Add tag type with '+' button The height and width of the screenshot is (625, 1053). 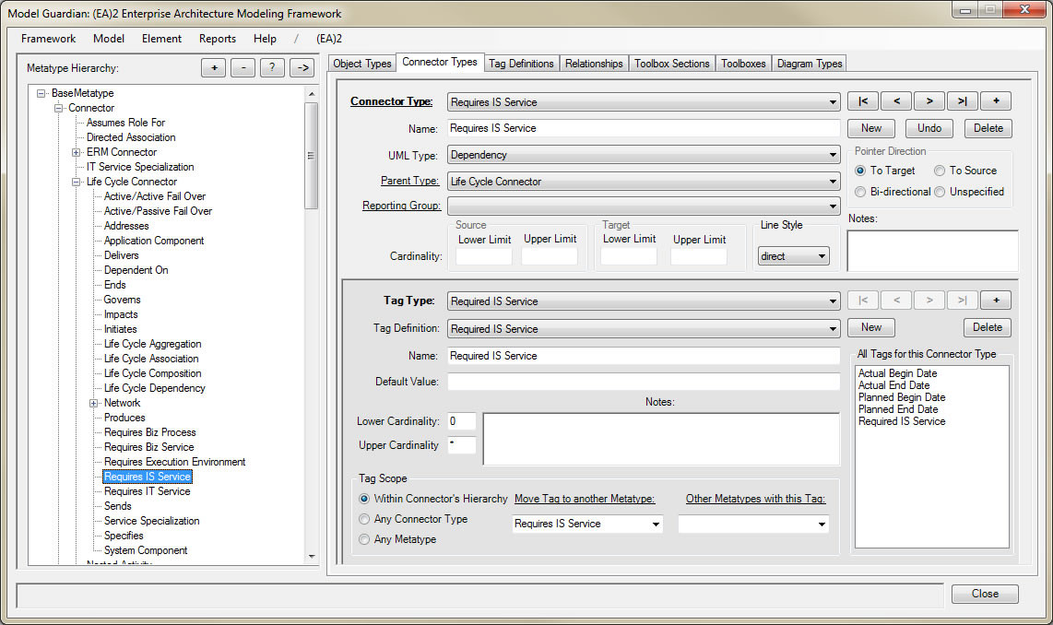coord(996,301)
